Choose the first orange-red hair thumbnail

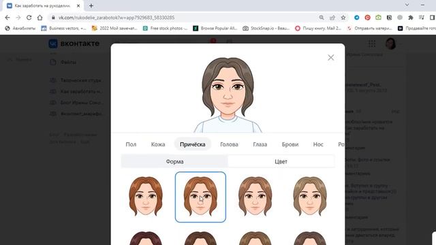(x=145, y=197)
